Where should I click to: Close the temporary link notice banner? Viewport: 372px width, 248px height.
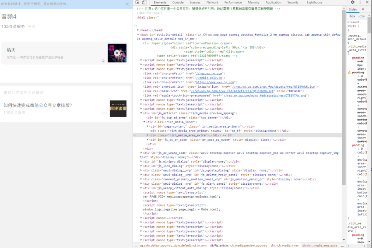coord(127,4)
